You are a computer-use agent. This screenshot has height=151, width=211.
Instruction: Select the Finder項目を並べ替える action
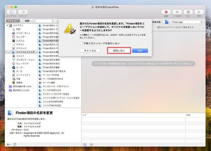point(54,71)
